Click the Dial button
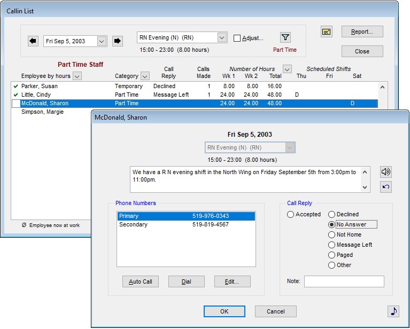Image resolution: width=410 pixels, height=329 pixels. click(x=187, y=281)
